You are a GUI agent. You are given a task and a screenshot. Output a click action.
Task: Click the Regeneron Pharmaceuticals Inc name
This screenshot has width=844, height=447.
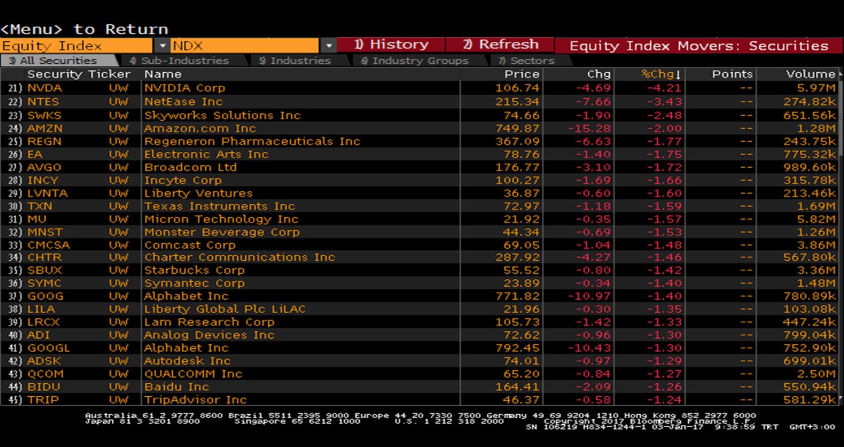(x=252, y=141)
